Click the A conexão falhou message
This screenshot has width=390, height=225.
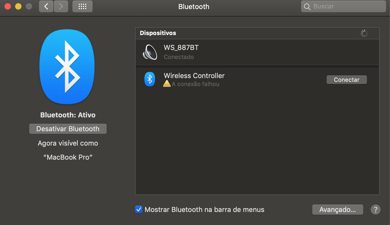pyautogui.click(x=196, y=84)
